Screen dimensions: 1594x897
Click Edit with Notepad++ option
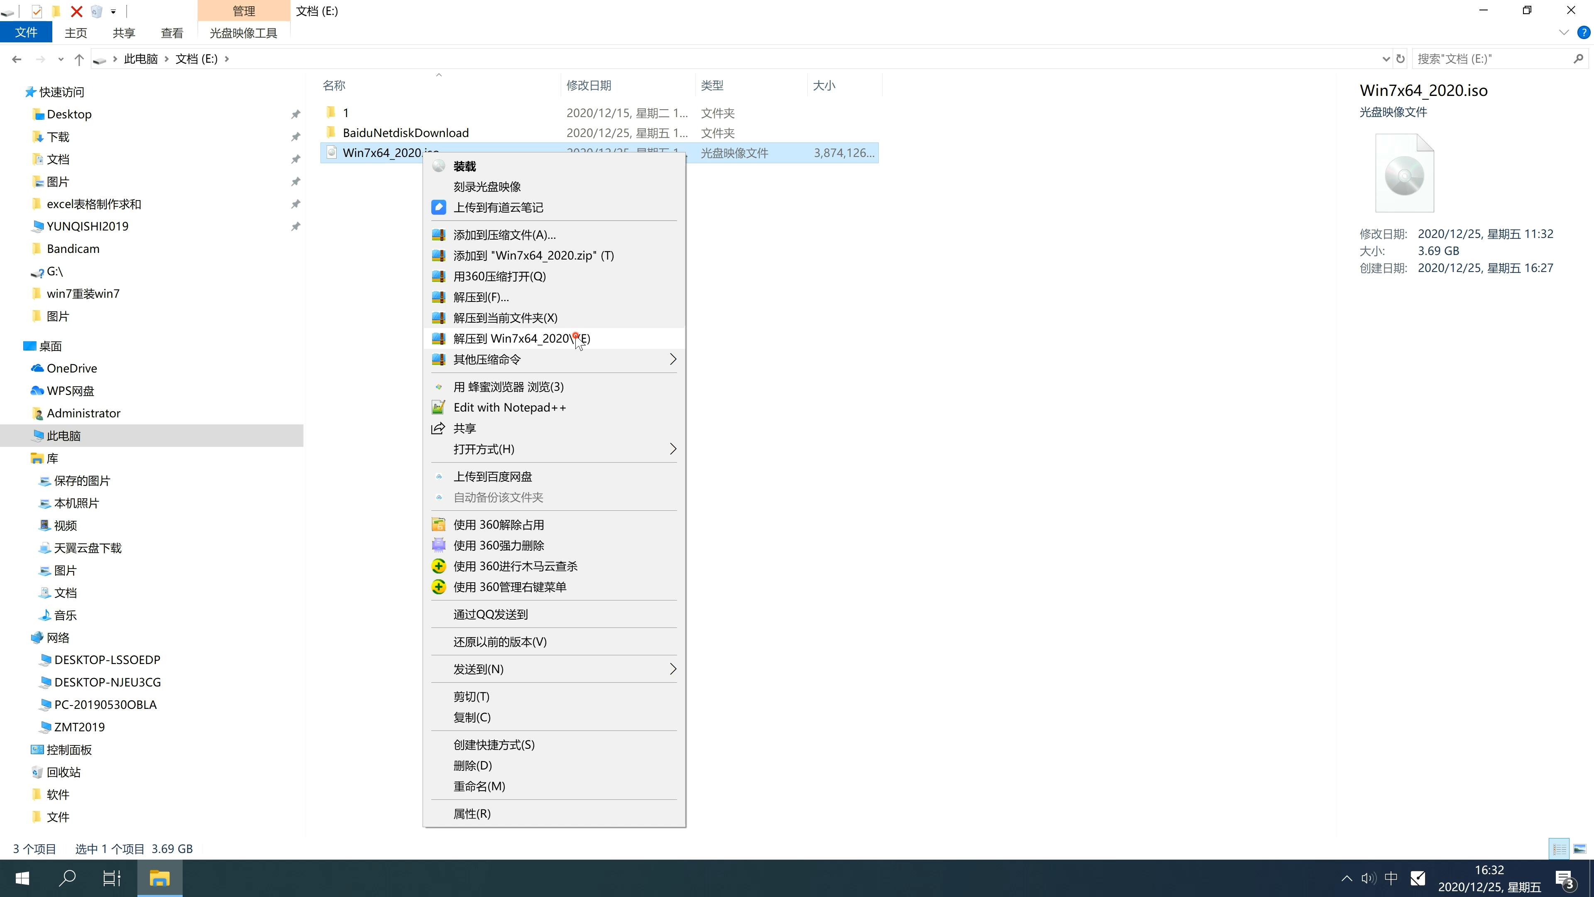[x=510, y=406]
